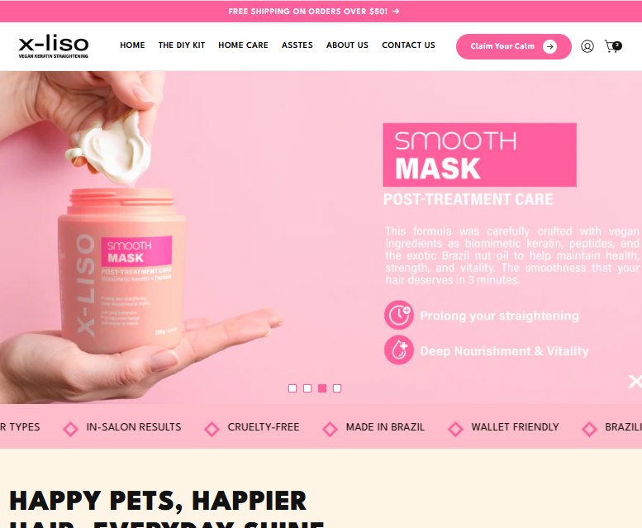Screen dimensions: 642x528
Task: Select the fourth slide indicator dot
Action: (337, 388)
